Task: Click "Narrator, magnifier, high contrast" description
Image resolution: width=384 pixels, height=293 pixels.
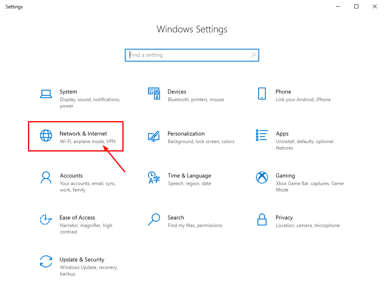Action: pos(86,229)
